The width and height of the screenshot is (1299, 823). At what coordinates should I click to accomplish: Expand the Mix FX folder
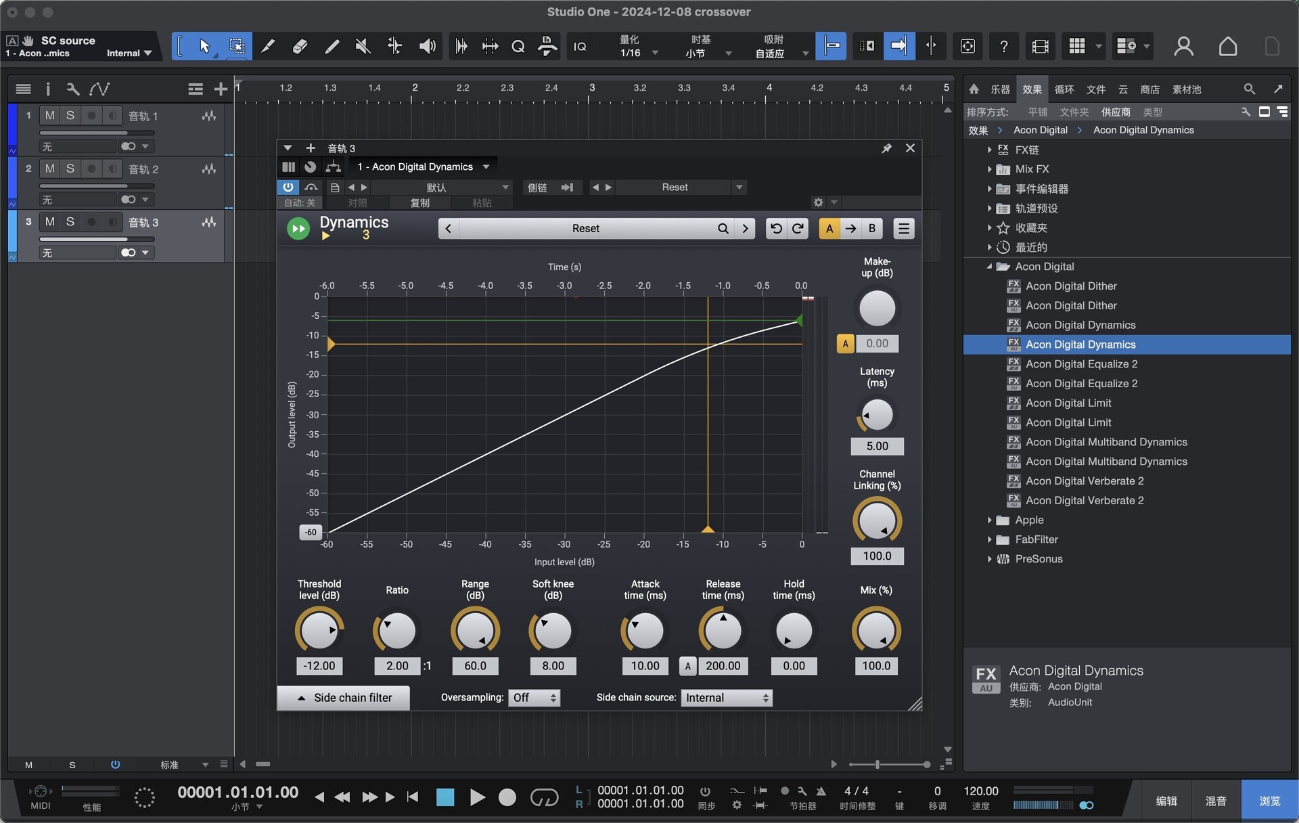[989, 169]
